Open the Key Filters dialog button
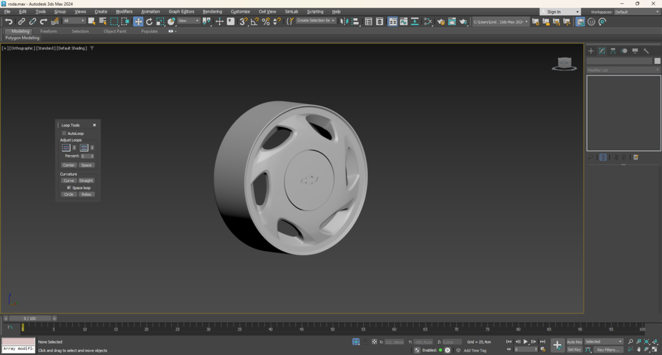662x355 pixels. [608, 350]
